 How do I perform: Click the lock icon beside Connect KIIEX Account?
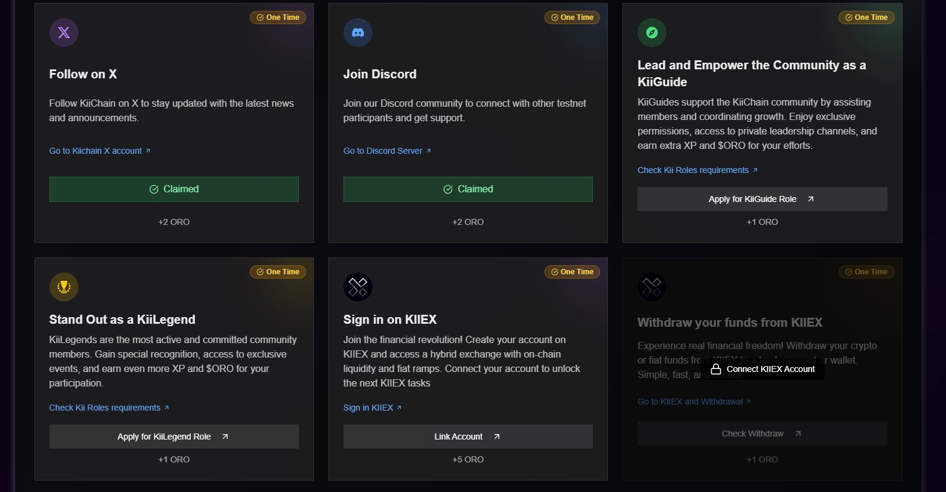pyautogui.click(x=716, y=369)
